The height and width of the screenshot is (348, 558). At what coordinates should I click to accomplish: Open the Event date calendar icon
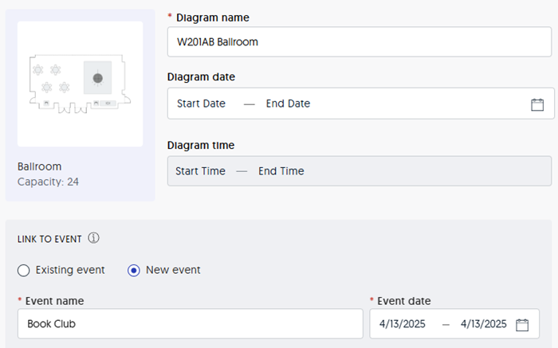522,325
